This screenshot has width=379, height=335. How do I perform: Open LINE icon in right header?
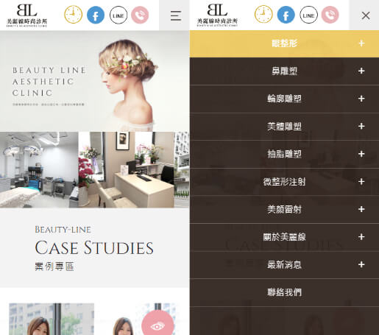click(x=308, y=15)
